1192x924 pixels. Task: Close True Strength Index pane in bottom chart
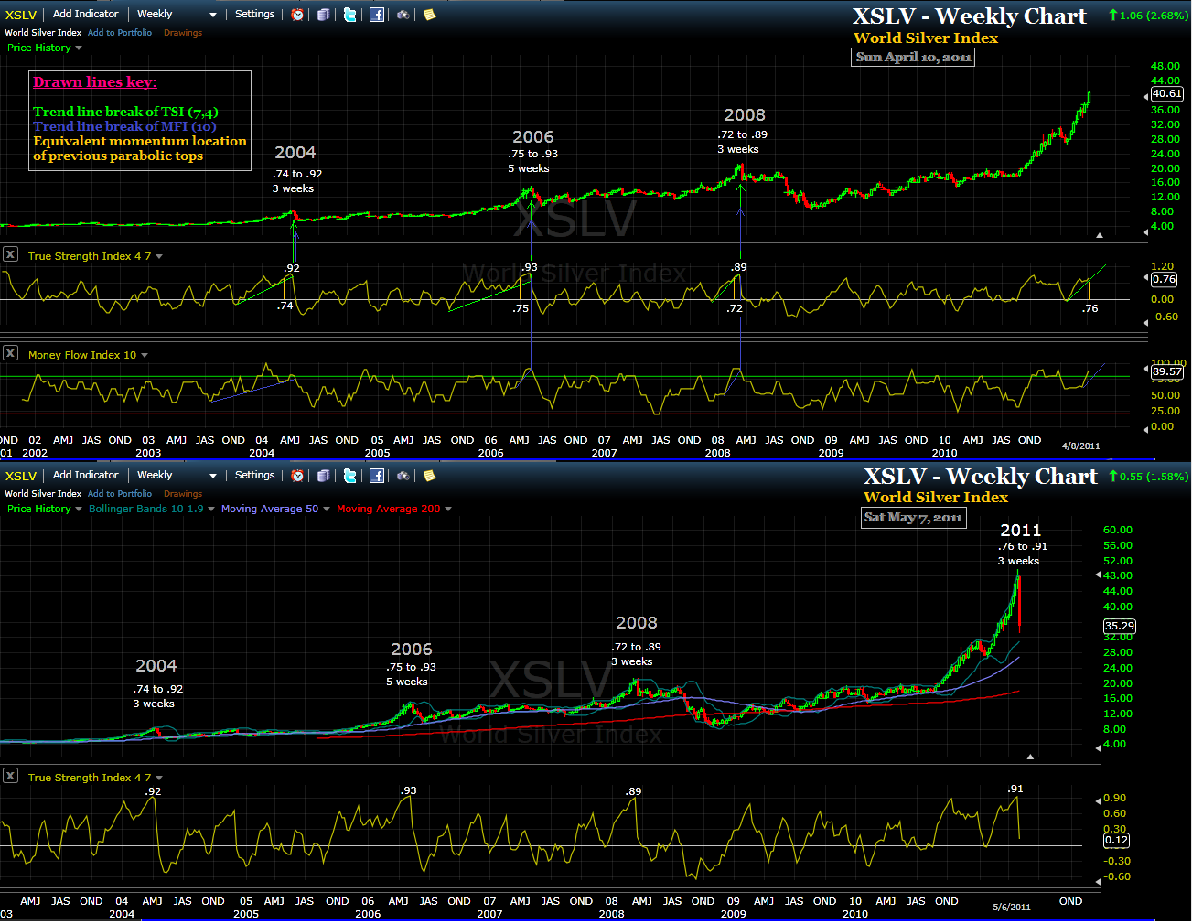10,776
